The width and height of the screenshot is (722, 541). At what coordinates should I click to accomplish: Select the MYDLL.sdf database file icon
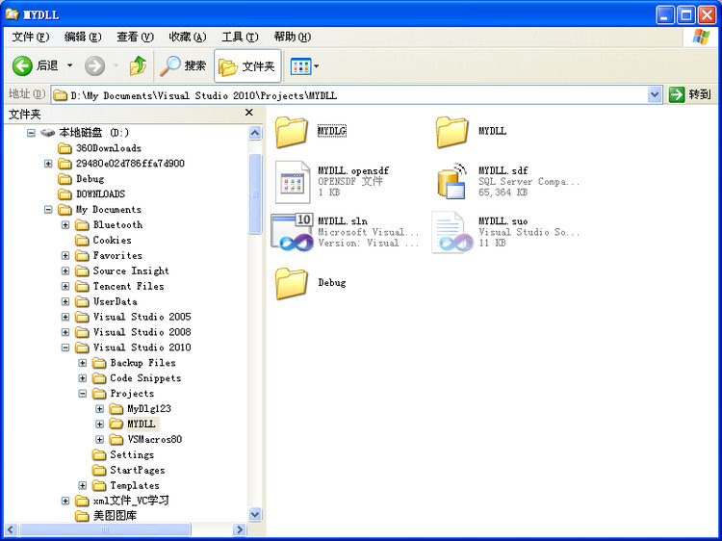coord(451,181)
